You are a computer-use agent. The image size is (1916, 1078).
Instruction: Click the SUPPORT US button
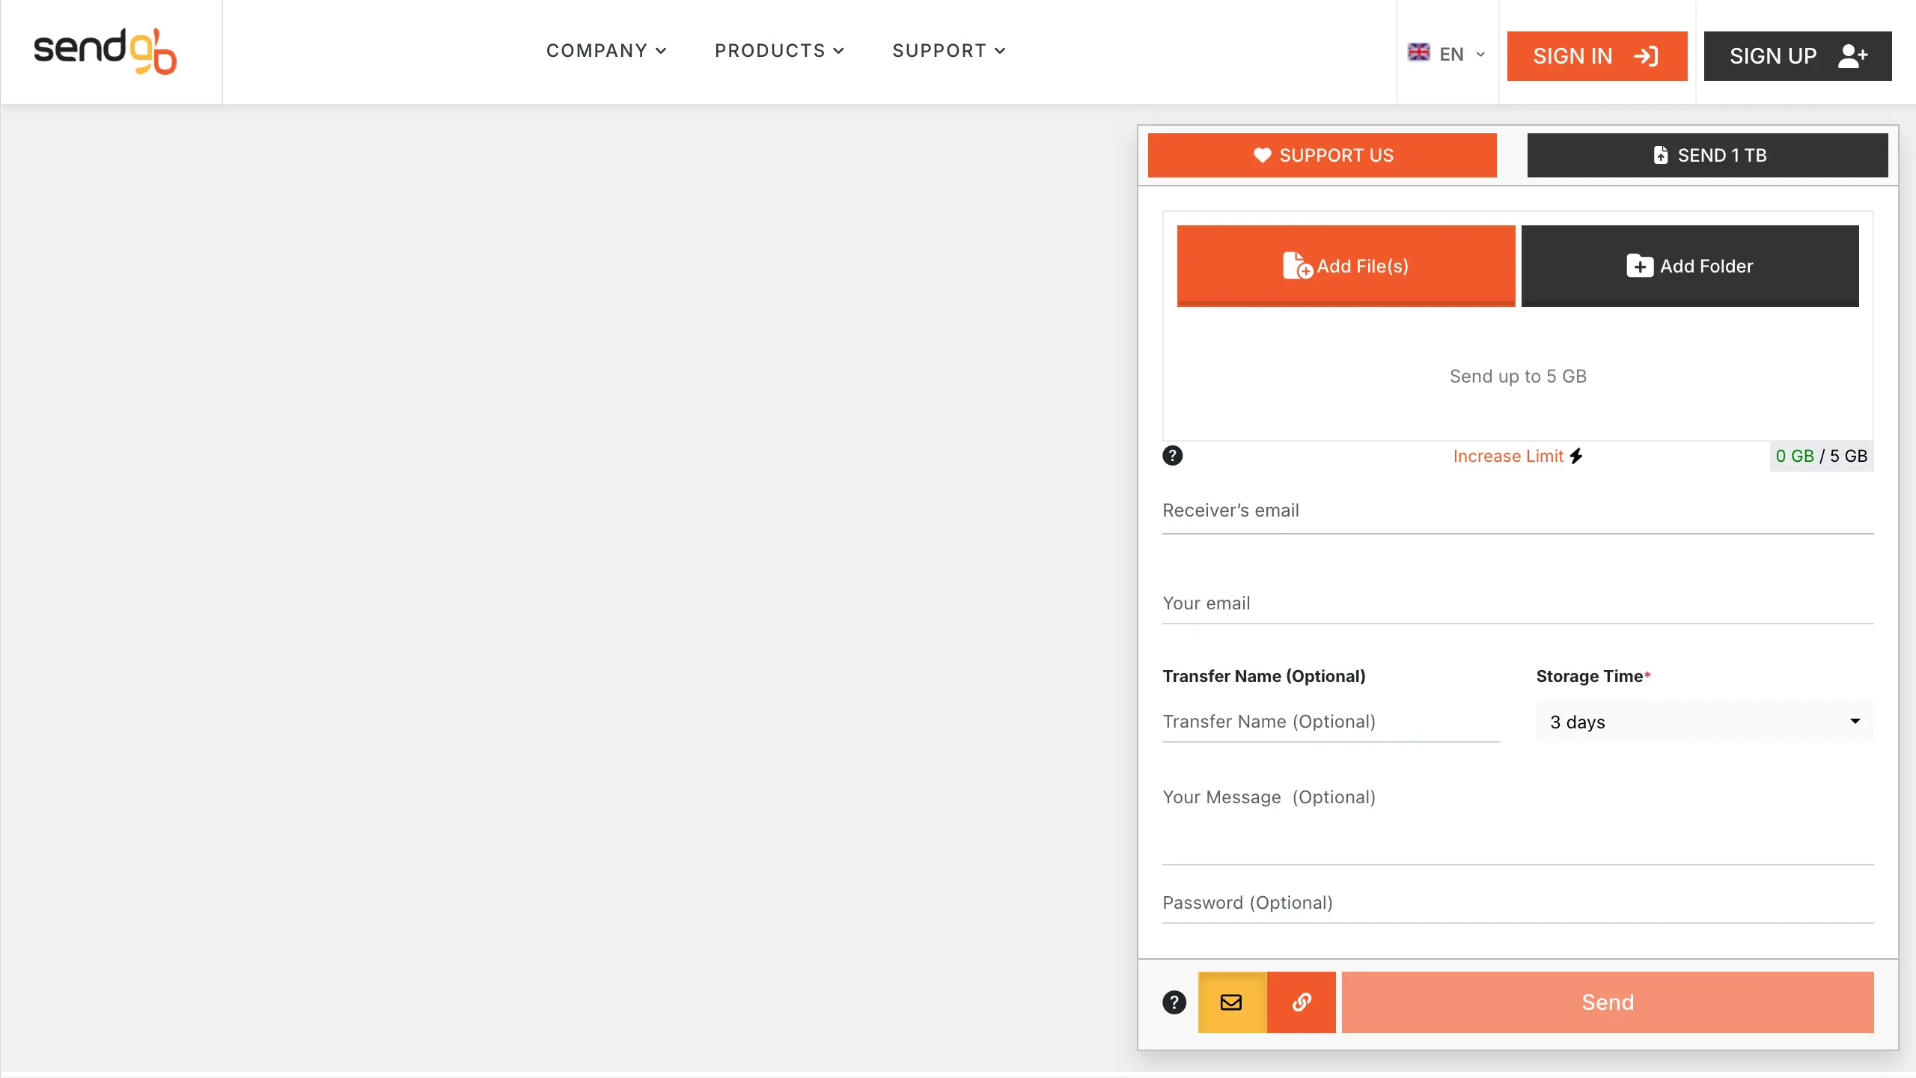tap(1322, 155)
